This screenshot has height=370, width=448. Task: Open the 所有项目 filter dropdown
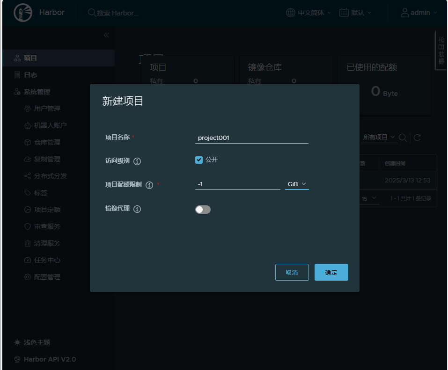[379, 138]
